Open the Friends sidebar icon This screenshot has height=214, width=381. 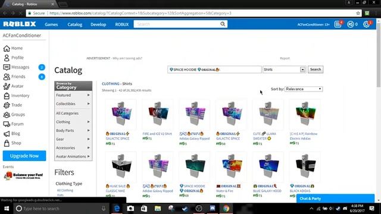coord(7,77)
